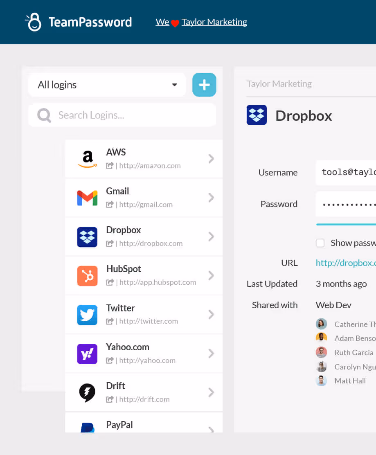Open Taylor Marketing header link
Screen dimensions: 376x455
click(214, 22)
